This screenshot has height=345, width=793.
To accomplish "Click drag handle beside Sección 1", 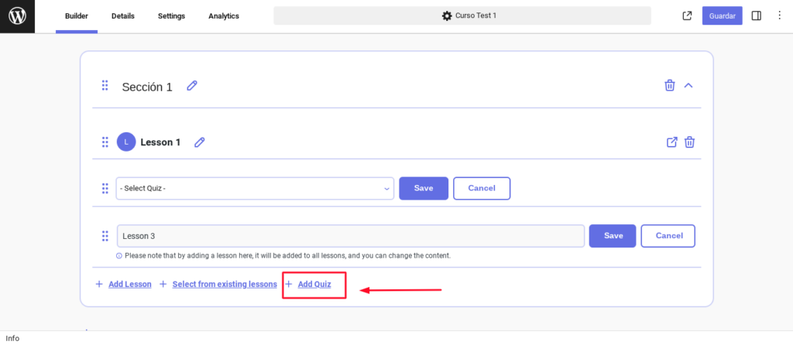I will 105,85.
